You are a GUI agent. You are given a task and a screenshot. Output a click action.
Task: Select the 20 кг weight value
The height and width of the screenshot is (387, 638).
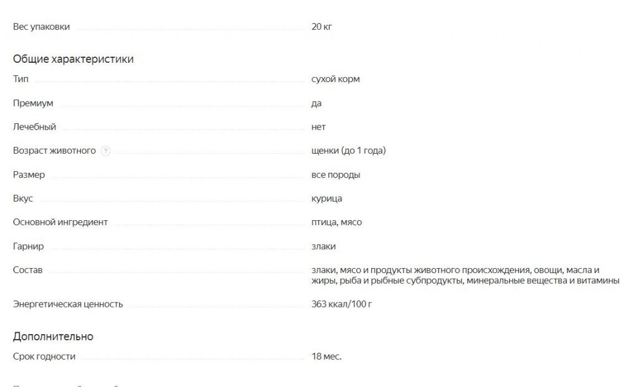click(321, 27)
